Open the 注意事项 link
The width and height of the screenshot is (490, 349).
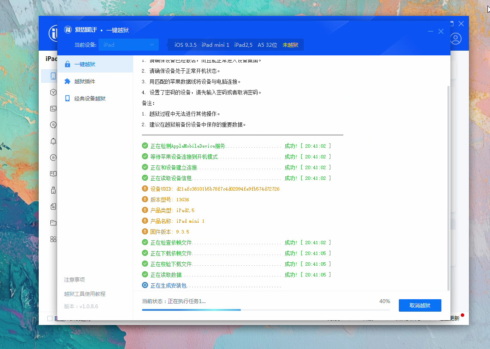74,280
